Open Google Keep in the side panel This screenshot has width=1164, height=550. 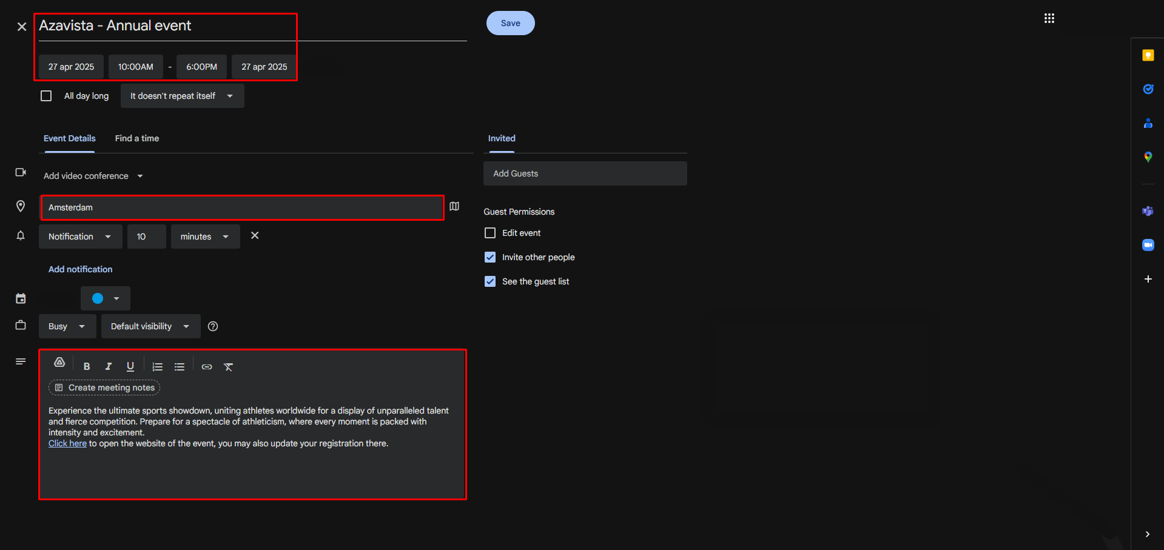click(x=1148, y=55)
